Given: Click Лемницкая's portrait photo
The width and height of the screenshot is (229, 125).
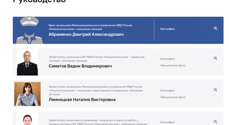Looking at the screenshot, I should [x=28, y=94].
